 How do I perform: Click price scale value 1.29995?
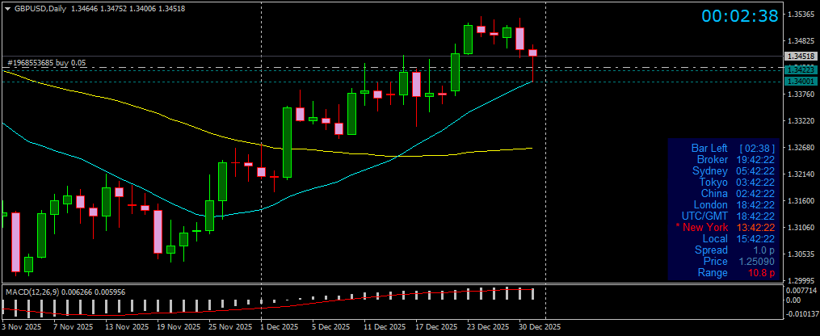point(801,281)
